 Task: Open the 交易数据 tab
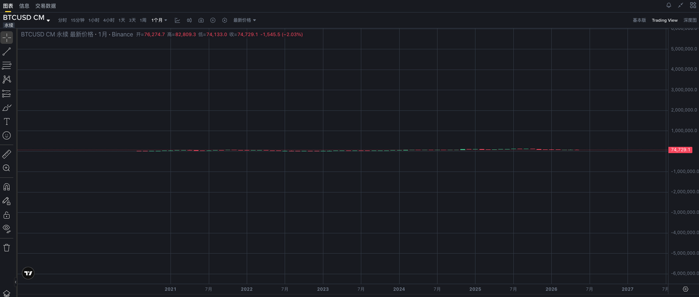tap(45, 6)
